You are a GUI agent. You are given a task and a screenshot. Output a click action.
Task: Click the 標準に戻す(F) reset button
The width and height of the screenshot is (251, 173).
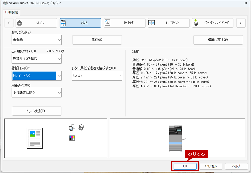218,40
